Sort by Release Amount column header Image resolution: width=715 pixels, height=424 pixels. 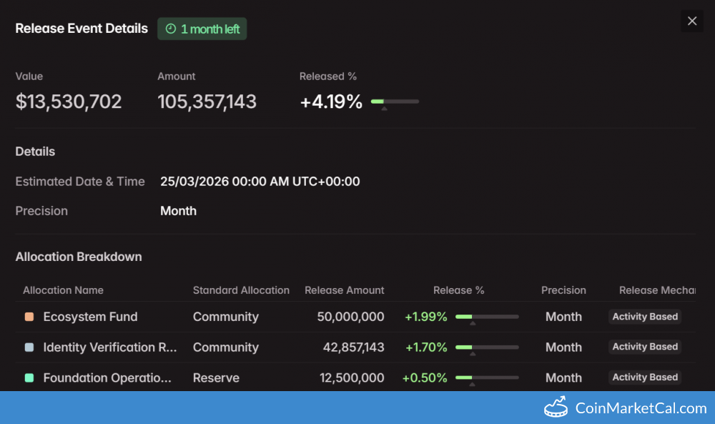click(344, 290)
